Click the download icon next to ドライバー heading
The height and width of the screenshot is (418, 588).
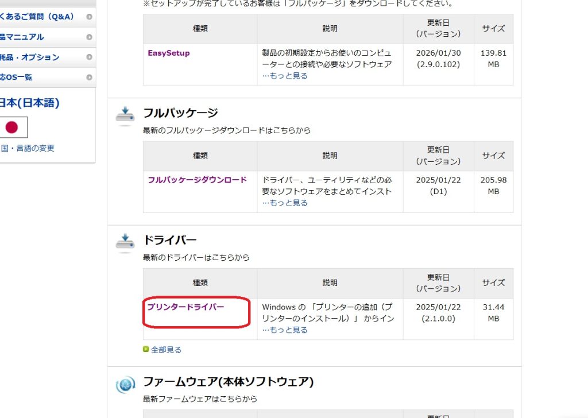coord(125,242)
